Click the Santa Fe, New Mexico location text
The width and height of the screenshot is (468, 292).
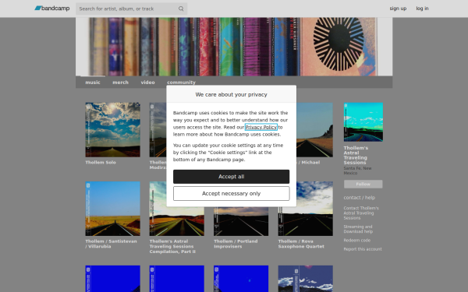click(x=357, y=171)
